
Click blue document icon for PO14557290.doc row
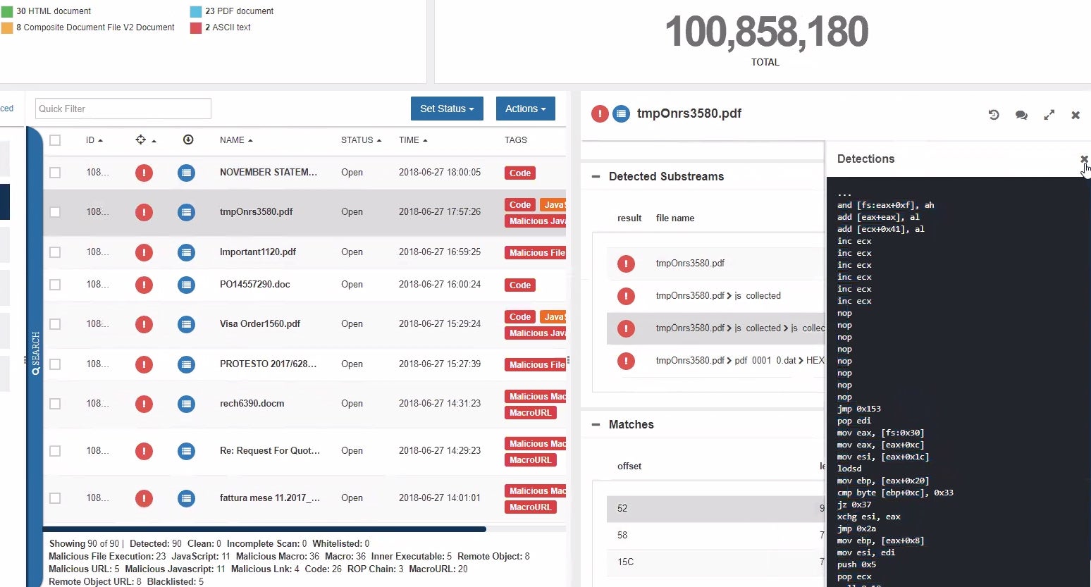pos(186,285)
